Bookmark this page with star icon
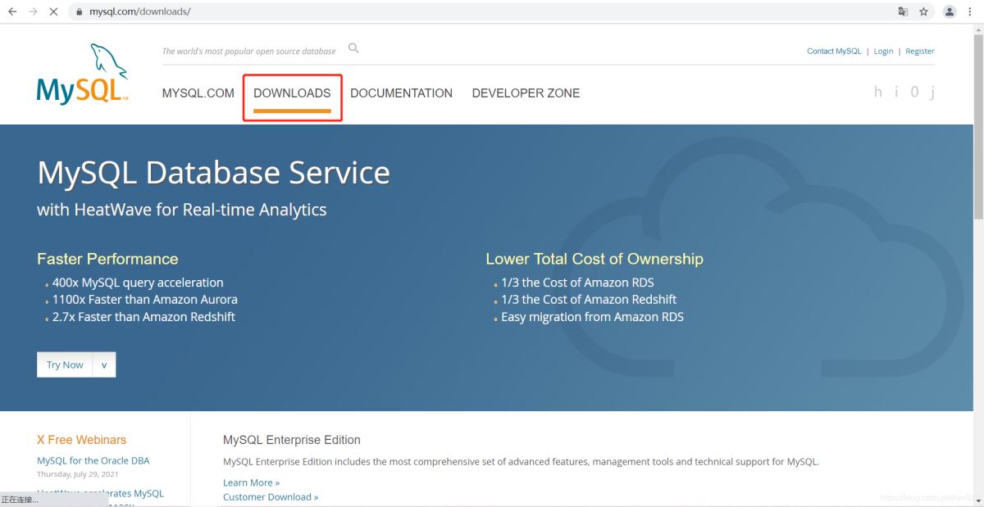This screenshot has width=984, height=507. (x=924, y=12)
